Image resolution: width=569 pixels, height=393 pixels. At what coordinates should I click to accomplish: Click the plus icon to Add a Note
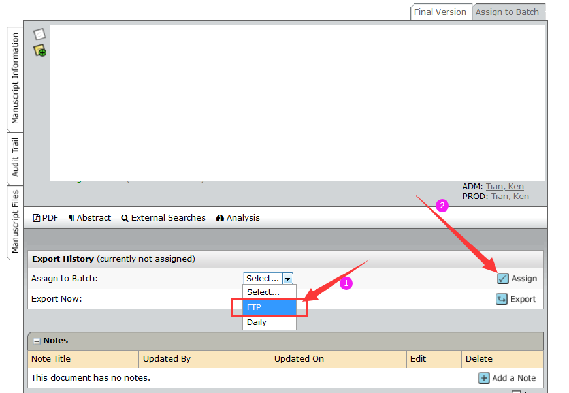[x=483, y=378]
